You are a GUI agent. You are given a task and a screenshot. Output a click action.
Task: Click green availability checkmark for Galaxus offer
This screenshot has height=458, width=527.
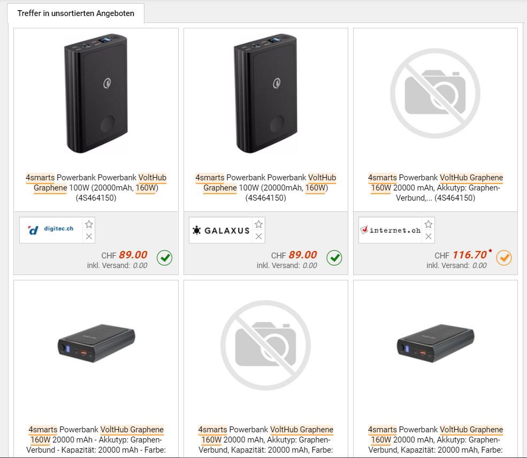pyautogui.click(x=334, y=258)
